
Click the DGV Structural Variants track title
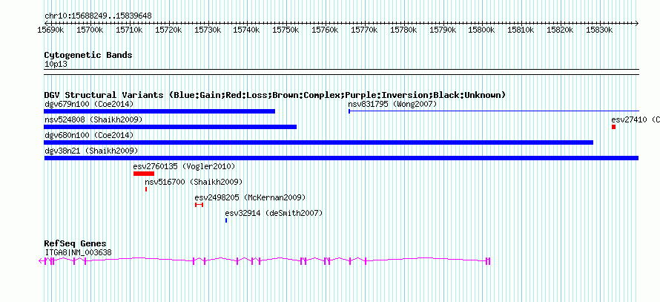click(x=275, y=95)
